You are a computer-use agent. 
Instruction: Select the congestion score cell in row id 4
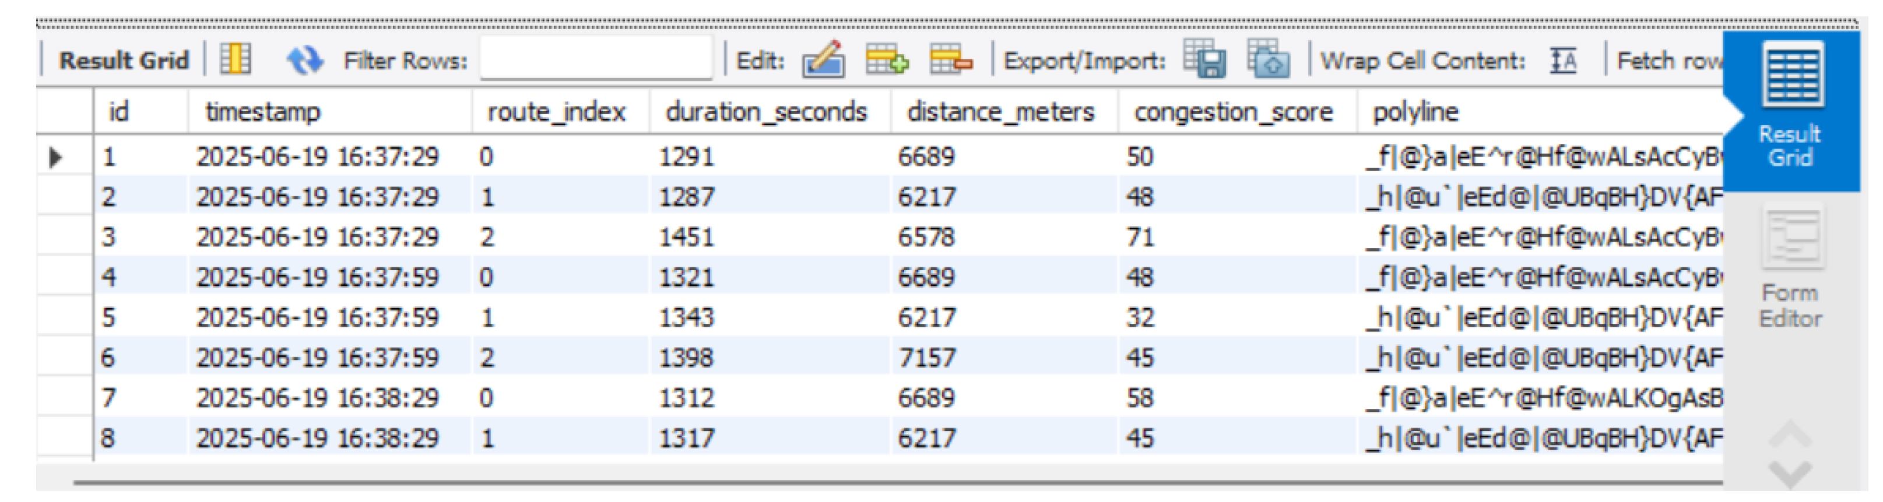1238,277
